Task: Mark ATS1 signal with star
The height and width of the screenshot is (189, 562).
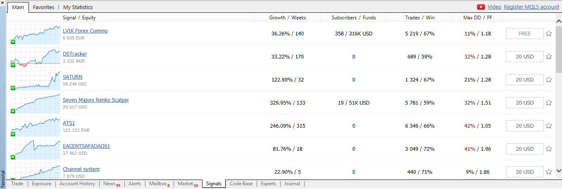Action: pyautogui.click(x=549, y=126)
